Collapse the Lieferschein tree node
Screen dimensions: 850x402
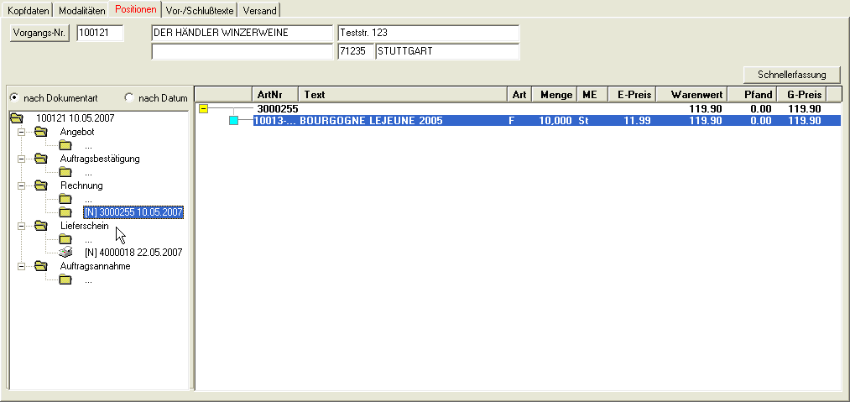[x=20, y=226]
